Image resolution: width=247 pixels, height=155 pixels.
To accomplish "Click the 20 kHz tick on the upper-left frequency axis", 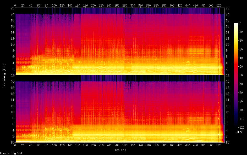I will coord(12,14).
